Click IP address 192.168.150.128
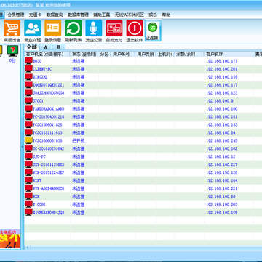Viewport: 262px width, 262px height. [x=222, y=172]
